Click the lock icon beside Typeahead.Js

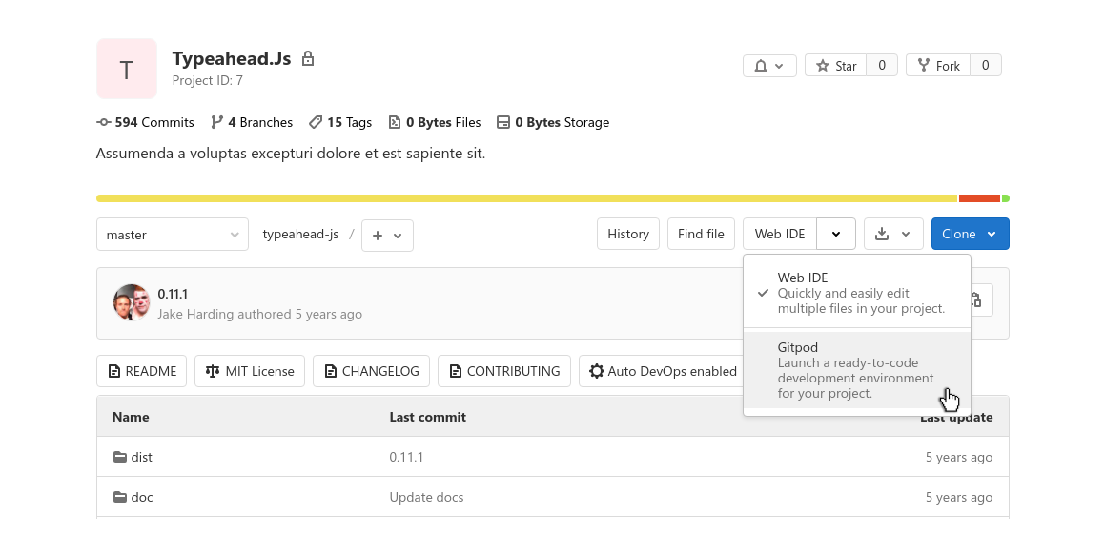pos(307,58)
